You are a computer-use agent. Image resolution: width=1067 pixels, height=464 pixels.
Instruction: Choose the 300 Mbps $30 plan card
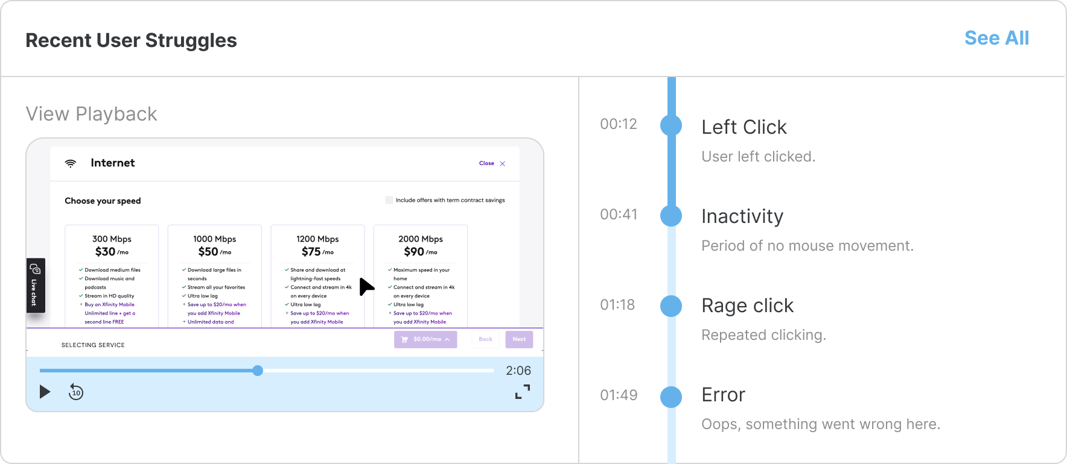point(112,277)
